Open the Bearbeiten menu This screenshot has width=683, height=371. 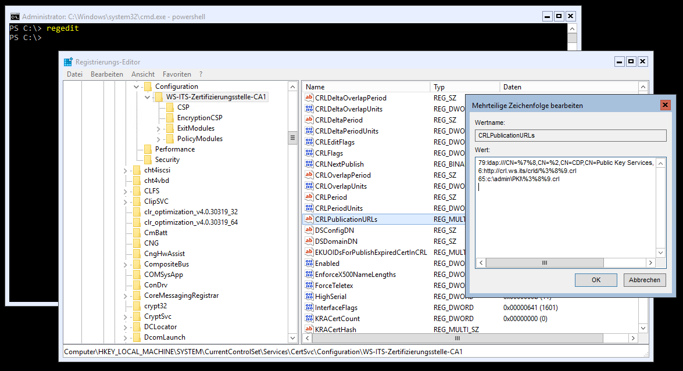tap(107, 74)
